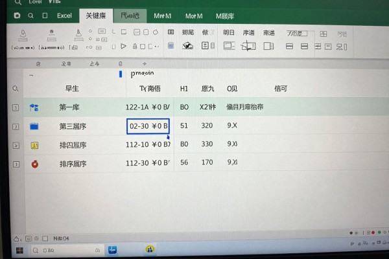The height and width of the screenshot is (259, 389).
Task: Switch to the 关键康 ribbon tab
Action: pos(96,16)
